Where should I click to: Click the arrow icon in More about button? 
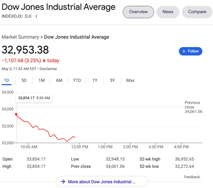click(x=63, y=182)
